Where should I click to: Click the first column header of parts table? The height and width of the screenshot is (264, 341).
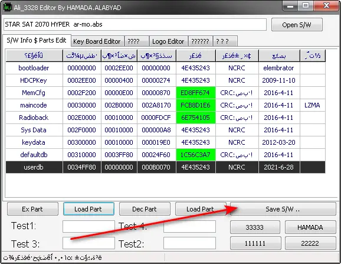point(34,56)
